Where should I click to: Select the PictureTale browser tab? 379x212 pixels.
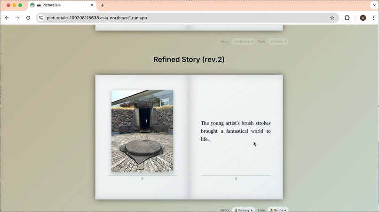(x=62, y=5)
